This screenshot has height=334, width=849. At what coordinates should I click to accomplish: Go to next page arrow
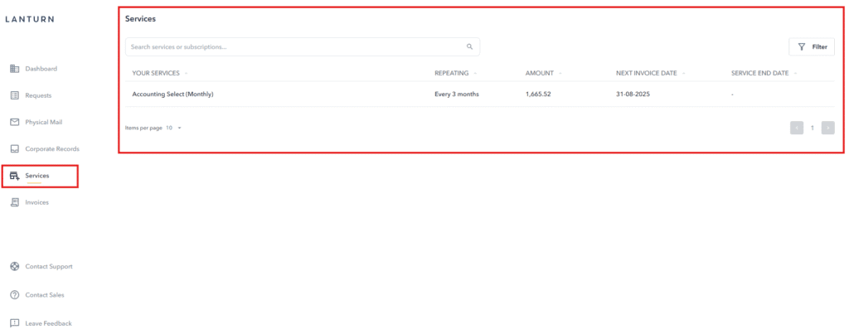[x=827, y=128]
